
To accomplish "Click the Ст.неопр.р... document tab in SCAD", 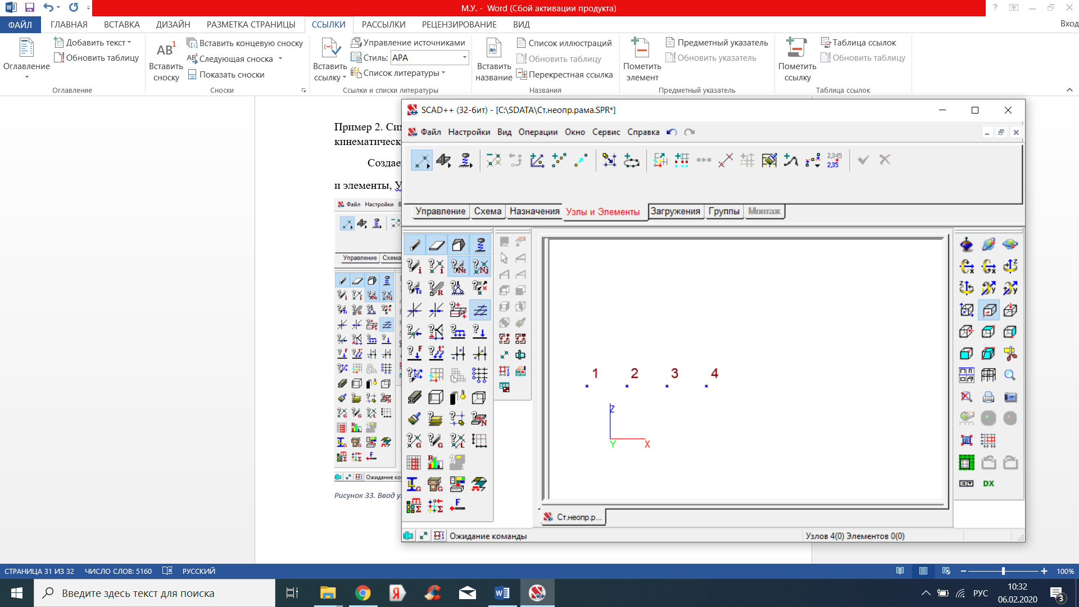I will tap(573, 517).
